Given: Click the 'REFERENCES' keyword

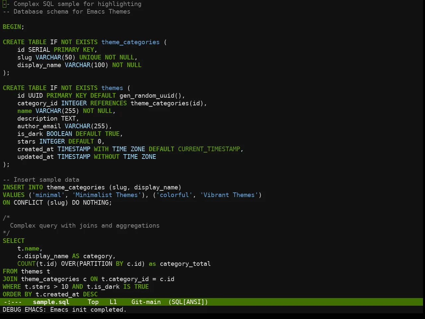Looking at the screenshot, I should pos(109,103).
